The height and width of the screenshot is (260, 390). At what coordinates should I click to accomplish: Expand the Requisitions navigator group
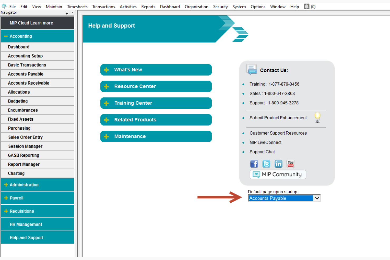[37, 211]
